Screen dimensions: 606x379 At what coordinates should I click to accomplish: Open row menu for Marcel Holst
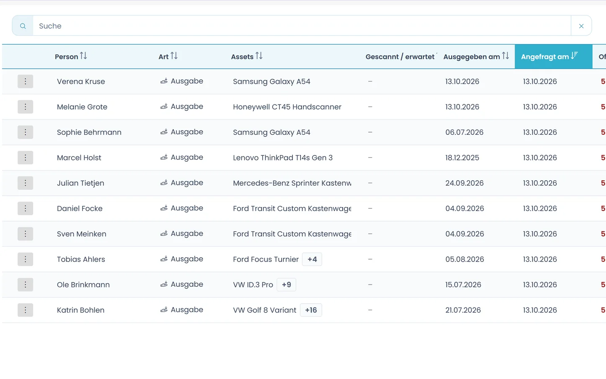[x=25, y=157]
